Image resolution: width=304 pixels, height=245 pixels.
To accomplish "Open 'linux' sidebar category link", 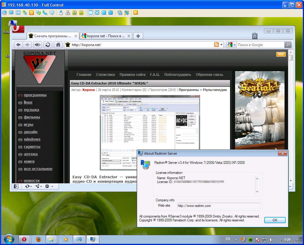I will click(x=28, y=102).
